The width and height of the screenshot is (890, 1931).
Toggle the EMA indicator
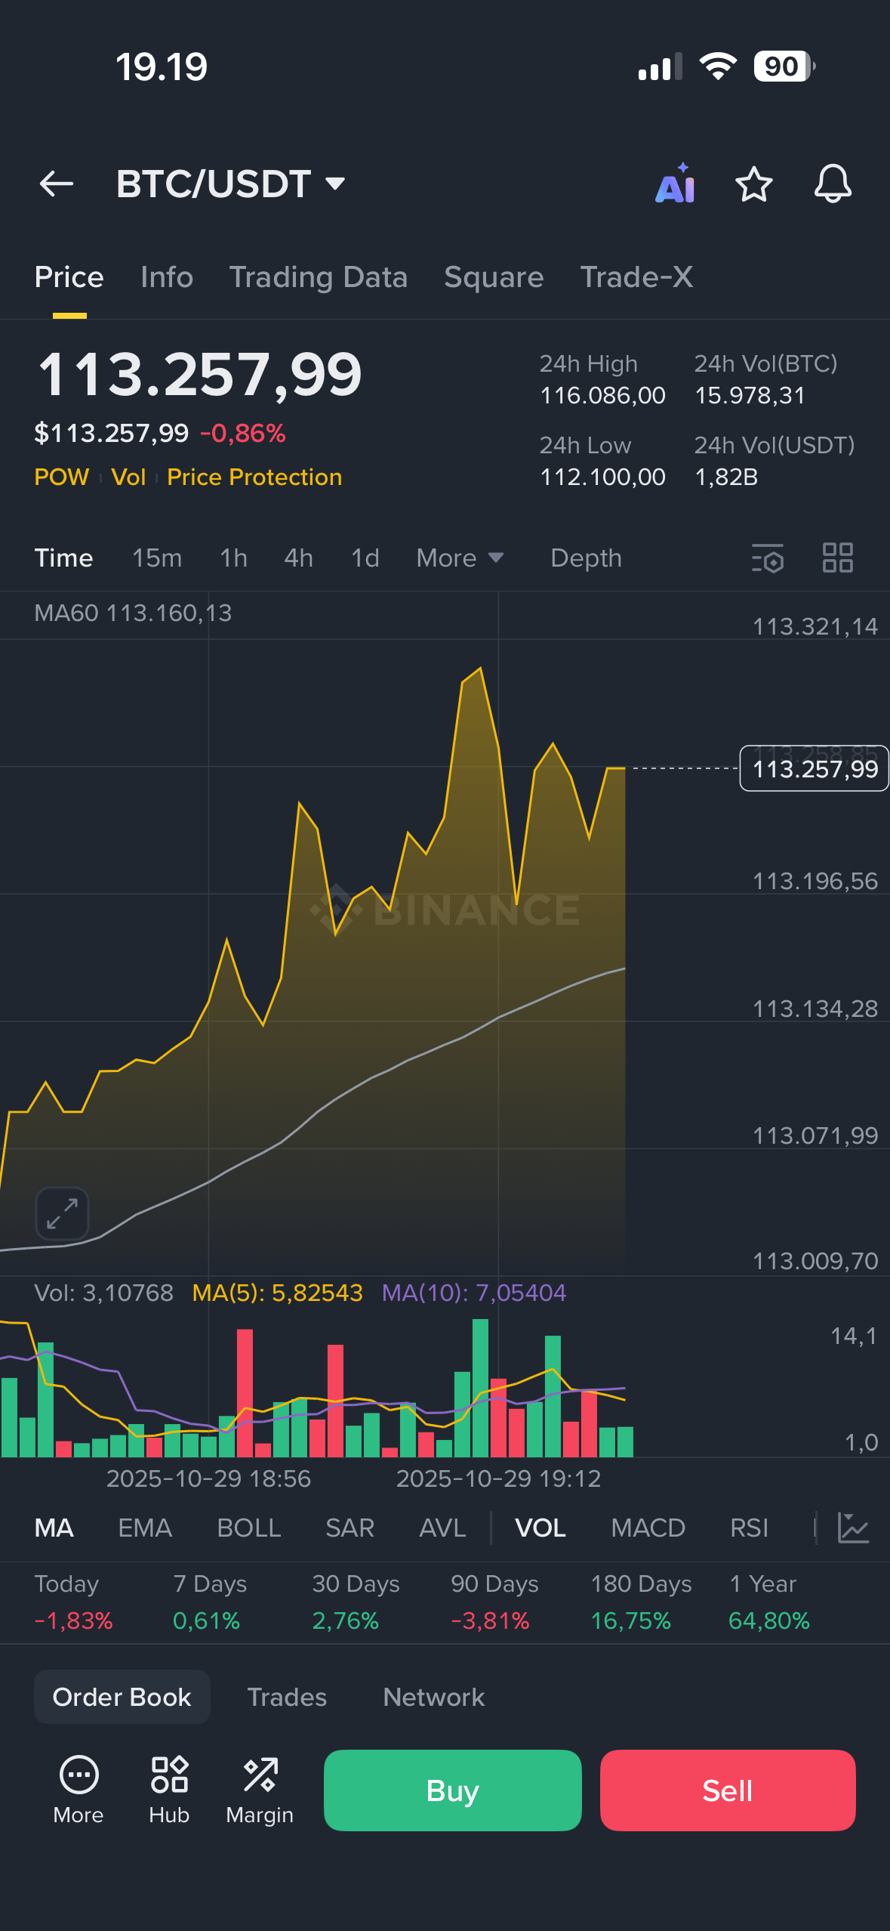145,1528
